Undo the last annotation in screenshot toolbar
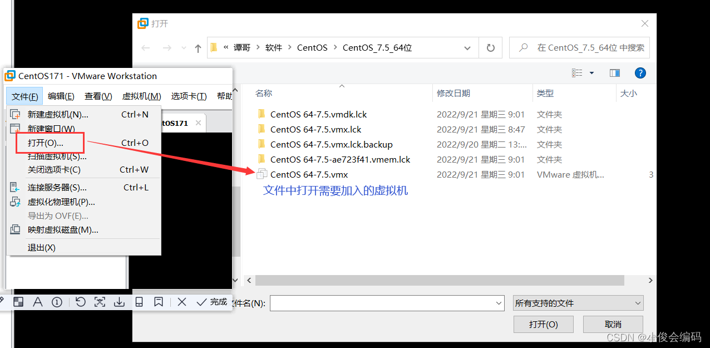Image resolution: width=710 pixels, height=348 pixels. [x=81, y=302]
